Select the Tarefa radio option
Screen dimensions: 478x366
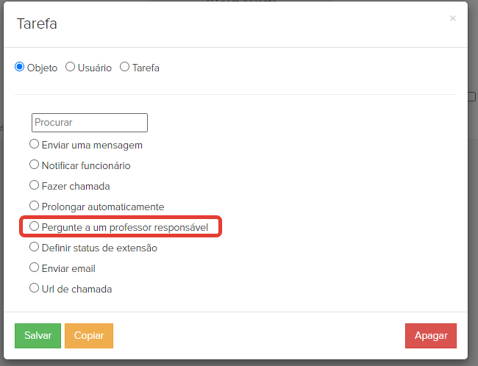124,67
